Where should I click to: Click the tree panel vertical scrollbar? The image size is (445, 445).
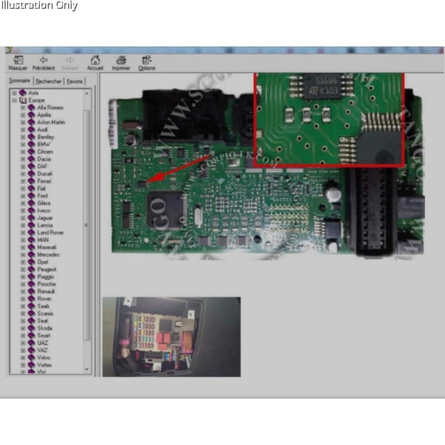[88, 229]
